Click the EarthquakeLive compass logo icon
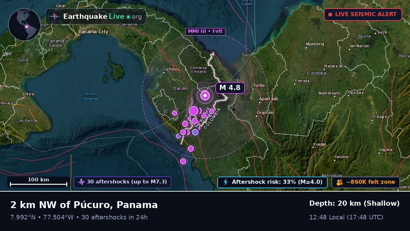Image resolution: width=410 pixels, height=231 pixels. coord(54,16)
